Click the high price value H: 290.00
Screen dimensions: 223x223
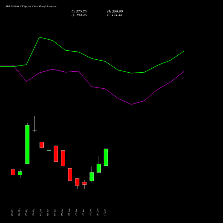115,12
